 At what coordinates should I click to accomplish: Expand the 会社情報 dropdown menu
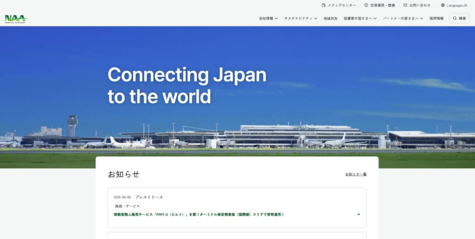point(269,19)
